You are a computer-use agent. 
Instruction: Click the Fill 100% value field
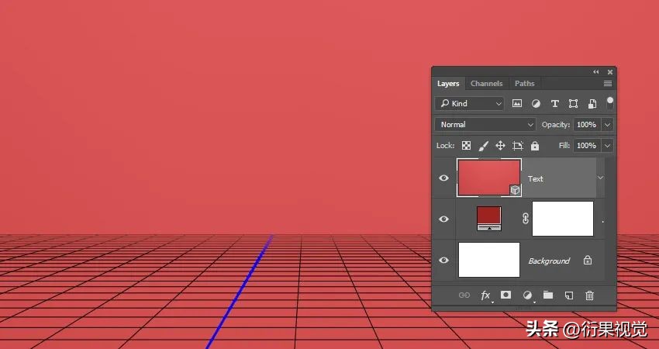[587, 146]
